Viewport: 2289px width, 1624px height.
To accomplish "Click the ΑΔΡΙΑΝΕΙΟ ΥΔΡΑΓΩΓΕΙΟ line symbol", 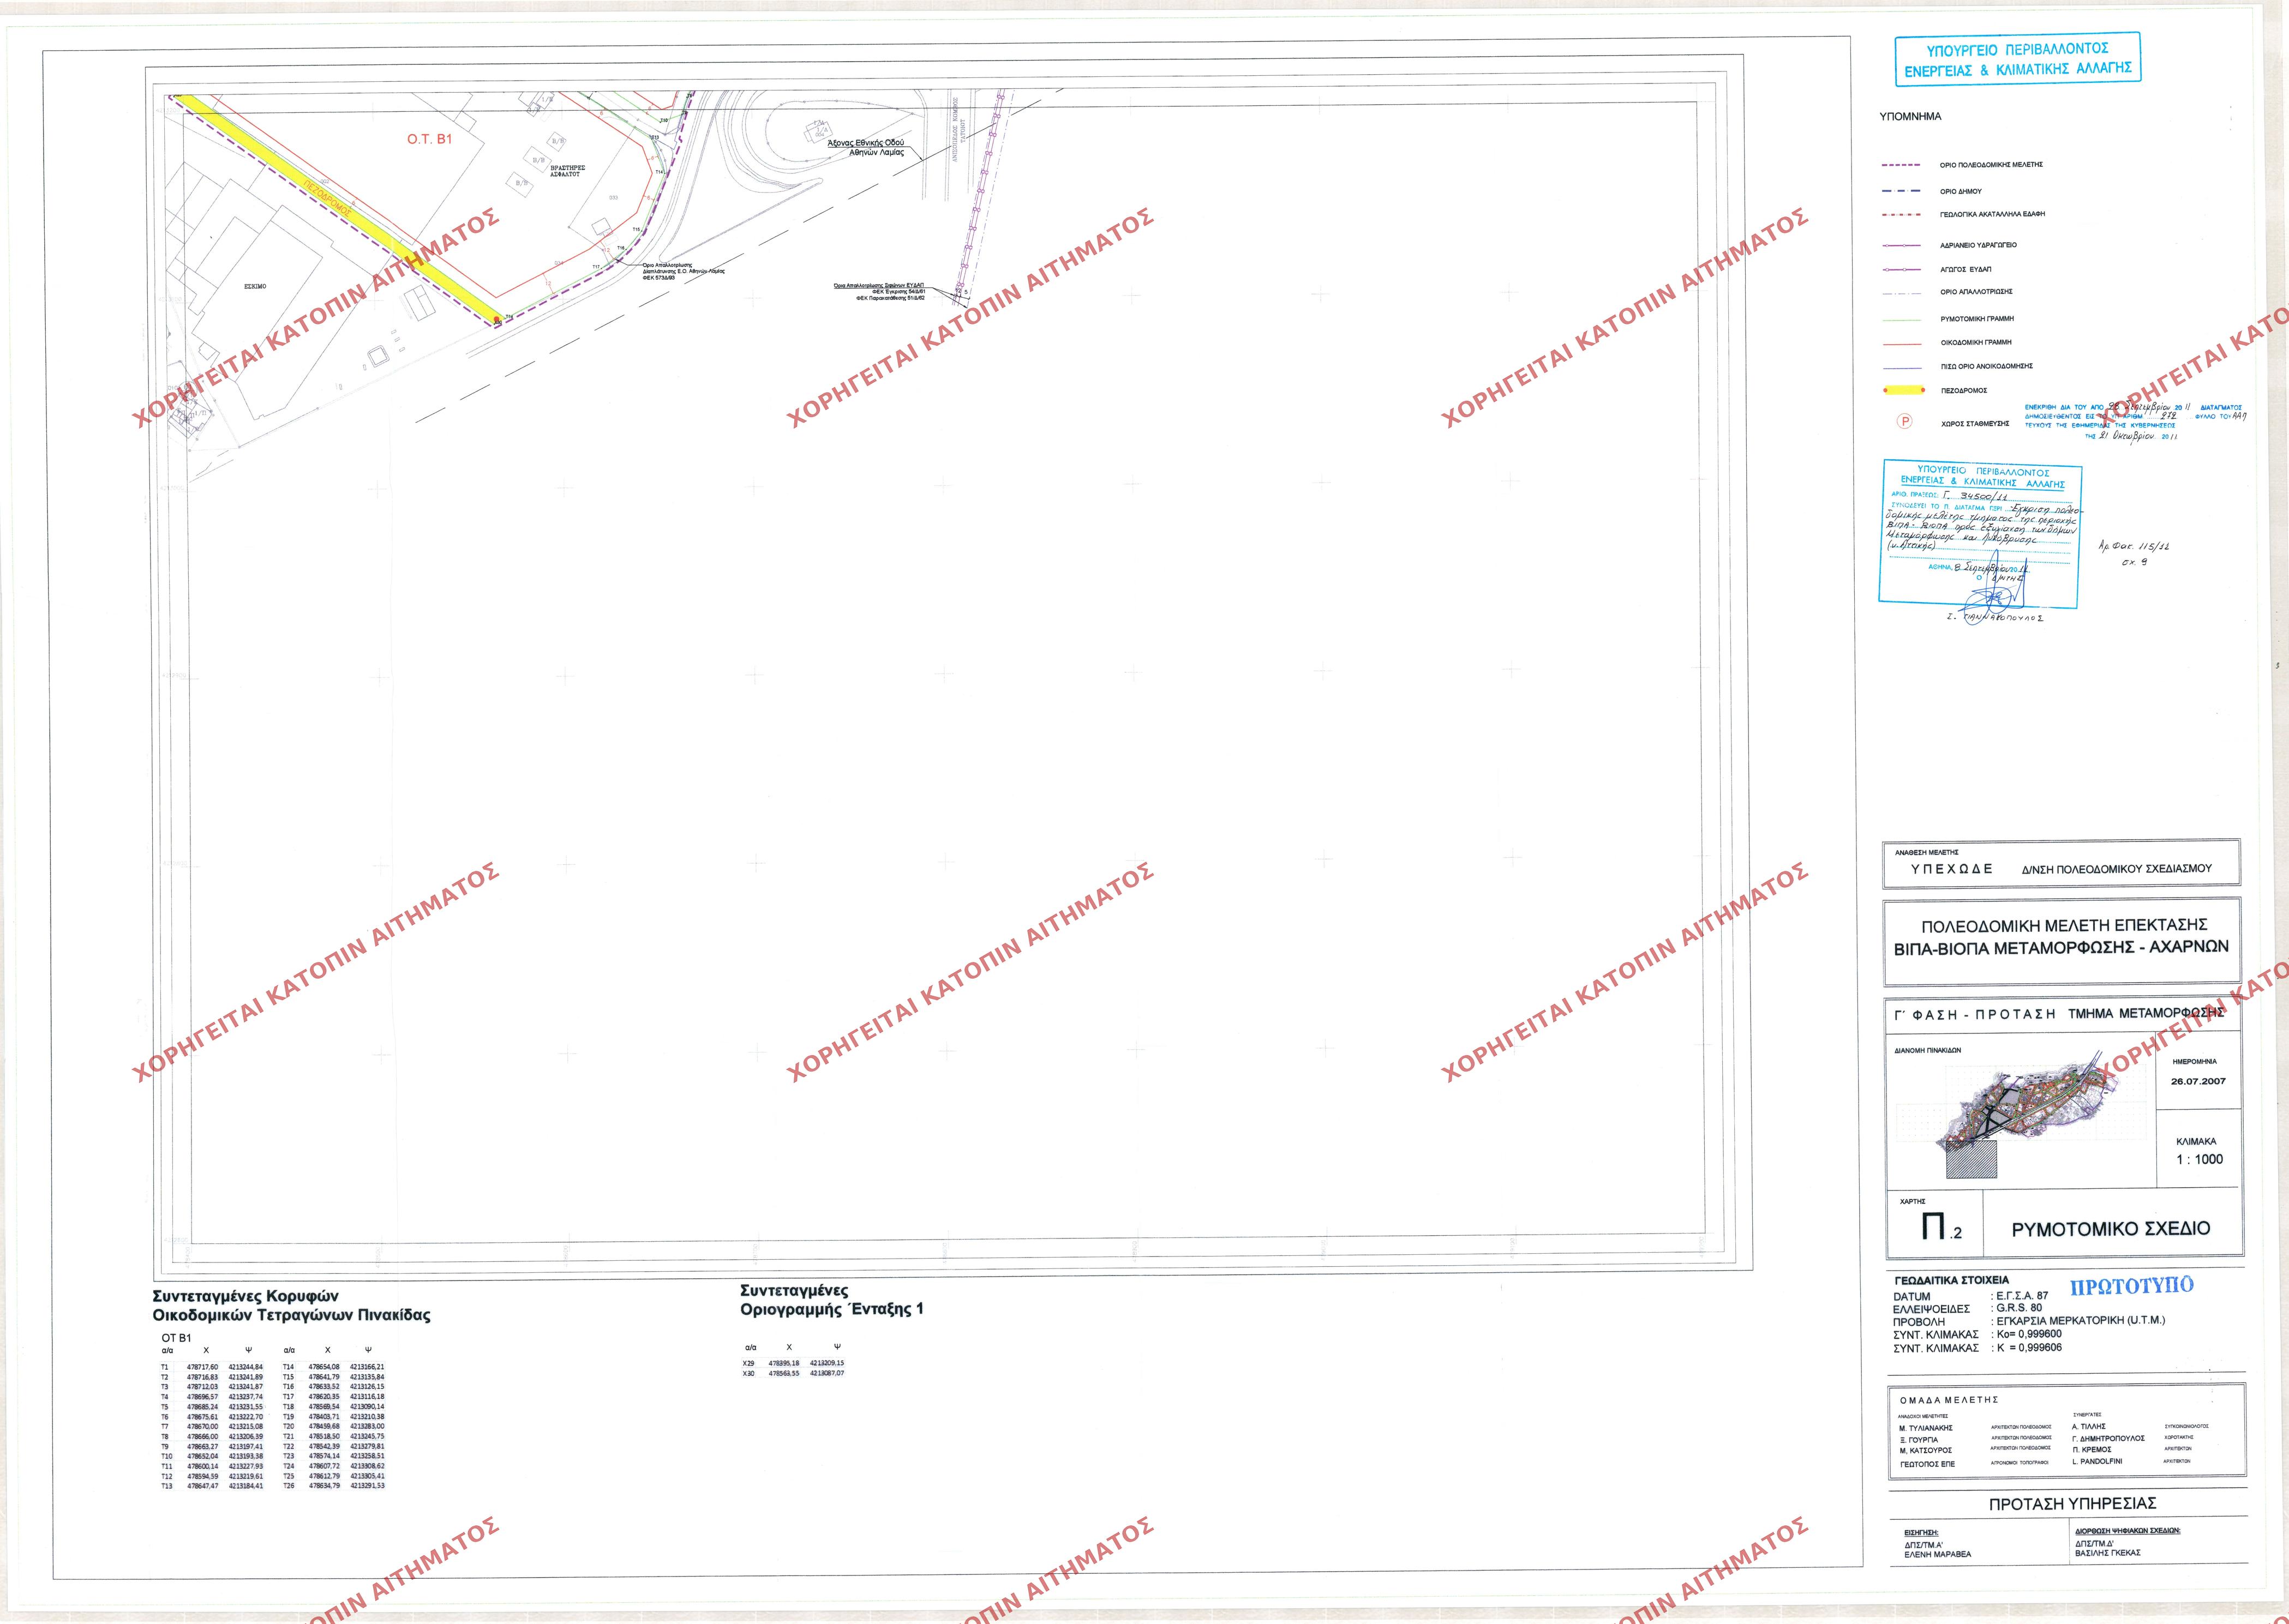I will 1902,245.
